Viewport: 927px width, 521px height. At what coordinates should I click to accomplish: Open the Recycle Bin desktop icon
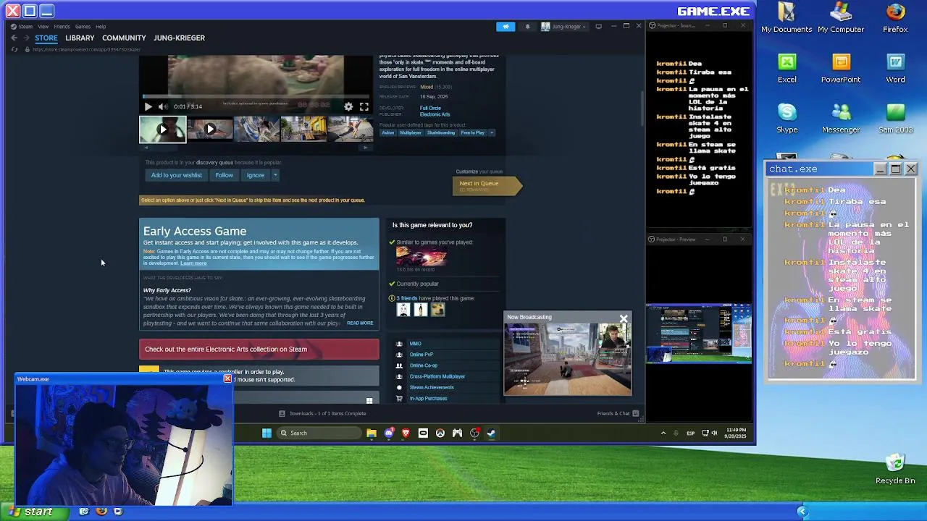click(895, 469)
